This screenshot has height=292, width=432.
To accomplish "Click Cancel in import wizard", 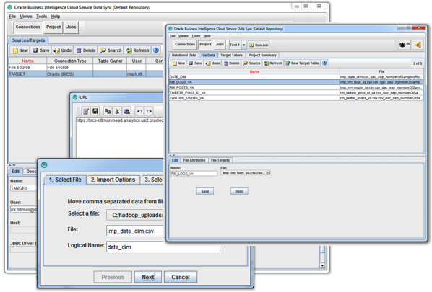I will tap(181, 277).
